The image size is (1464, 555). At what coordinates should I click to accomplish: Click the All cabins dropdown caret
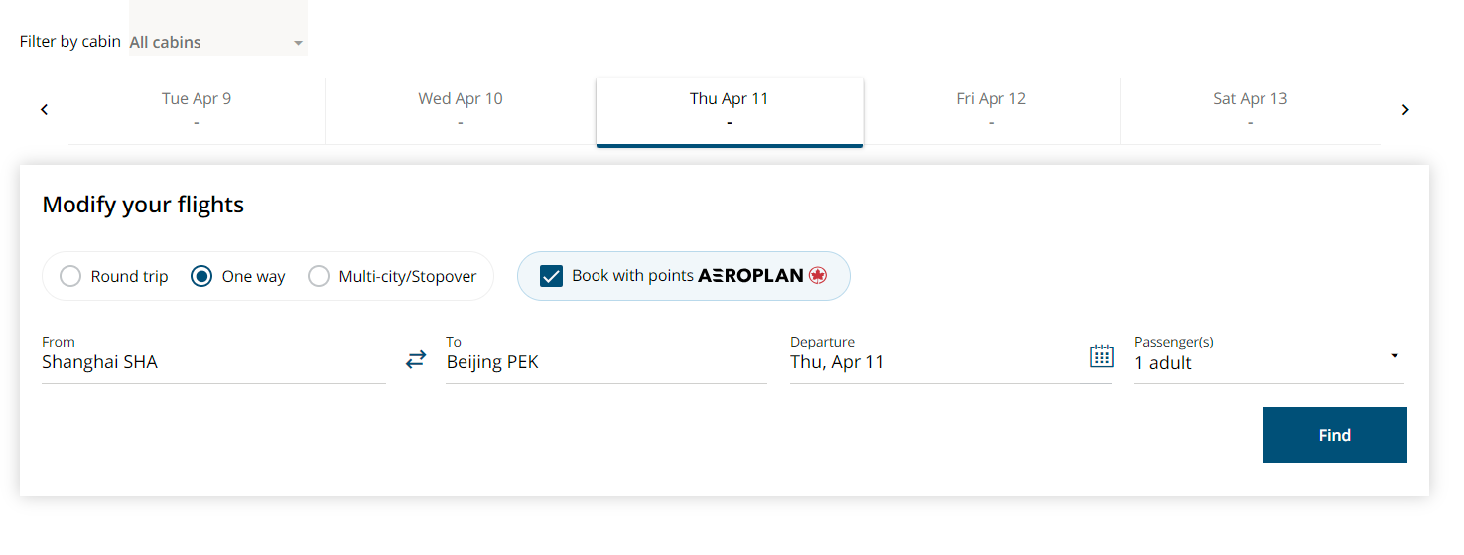298,44
